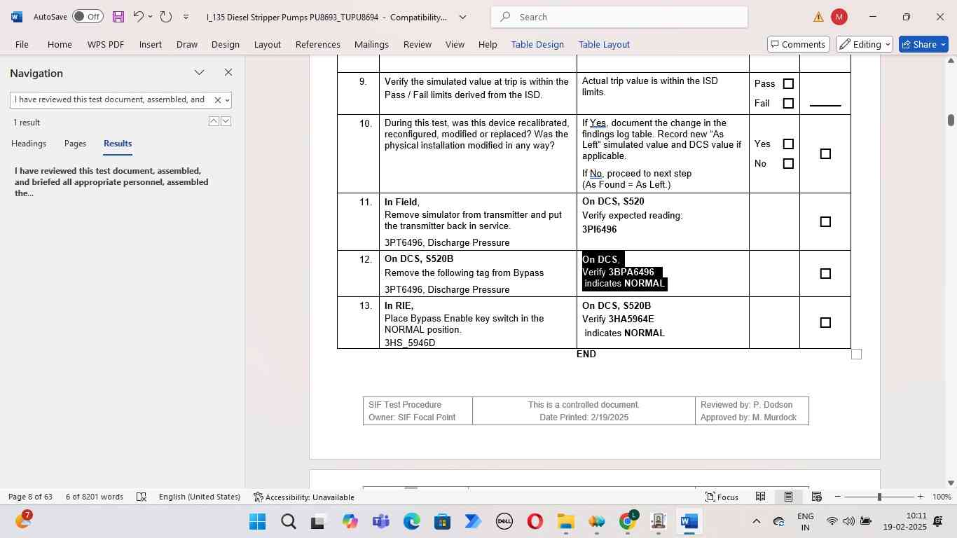
Task: Go to next search result
Action: pos(226,121)
